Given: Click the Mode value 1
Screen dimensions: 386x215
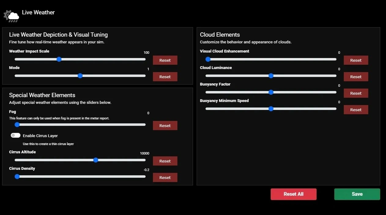Looking at the screenshot, I should coord(148,69).
